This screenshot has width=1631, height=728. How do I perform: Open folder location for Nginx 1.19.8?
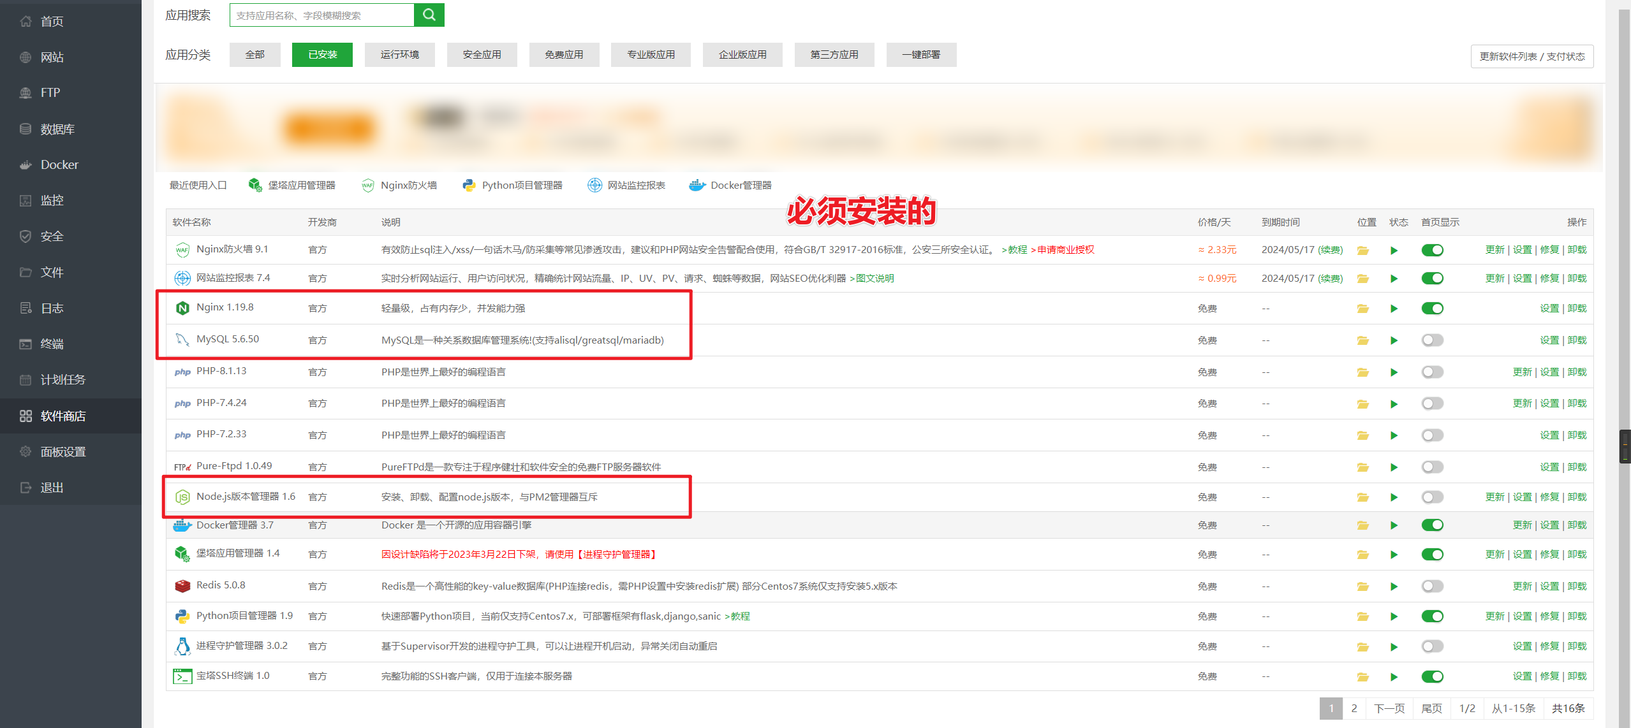click(x=1362, y=309)
